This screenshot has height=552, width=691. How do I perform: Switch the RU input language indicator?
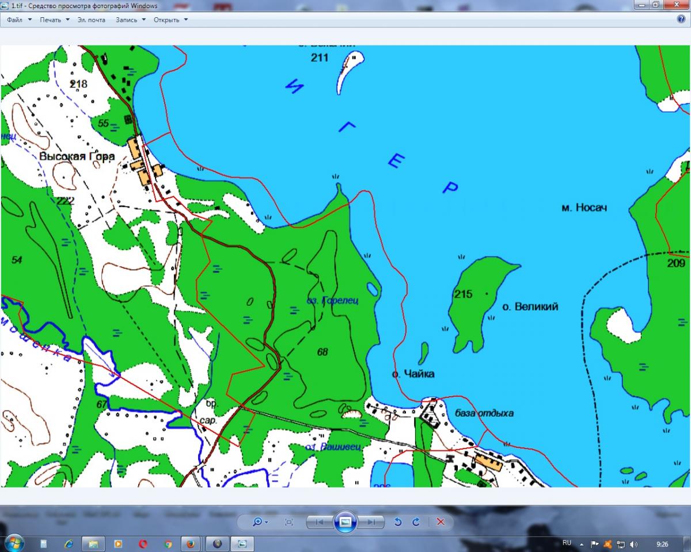567,543
